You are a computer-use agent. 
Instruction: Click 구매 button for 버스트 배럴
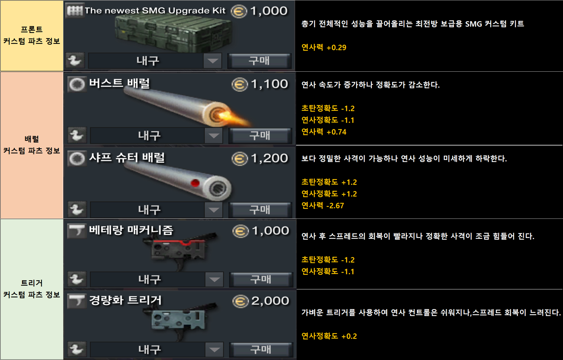[x=260, y=136]
